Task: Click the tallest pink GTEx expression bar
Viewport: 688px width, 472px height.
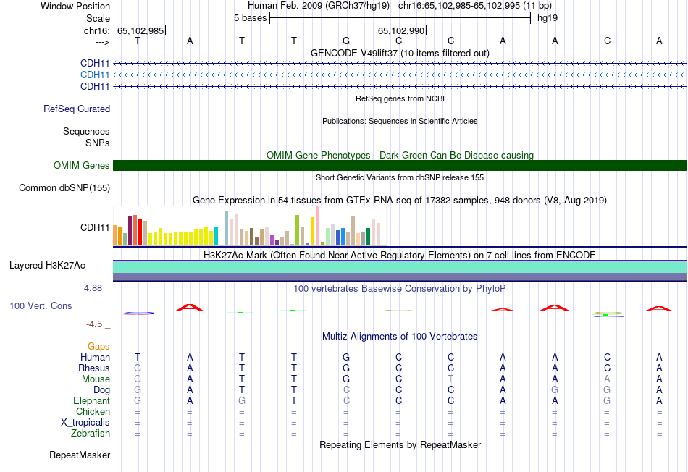Action: click(x=318, y=225)
